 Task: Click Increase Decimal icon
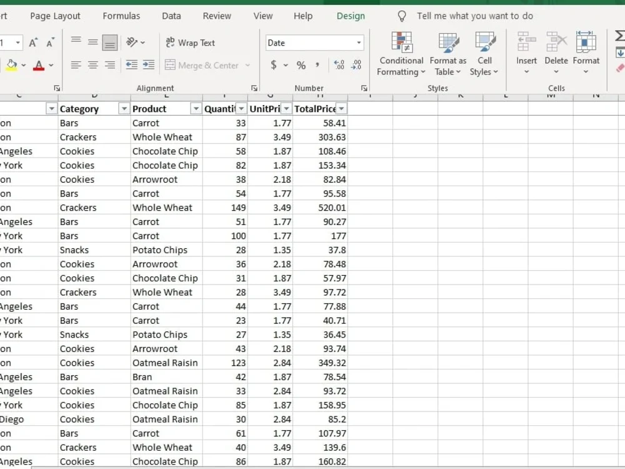click(x=339, y=65)
